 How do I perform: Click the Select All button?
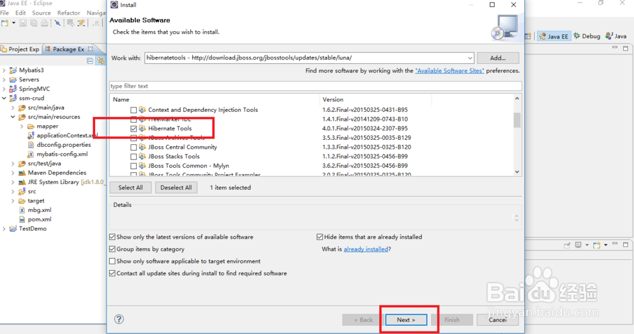point(131,188)
